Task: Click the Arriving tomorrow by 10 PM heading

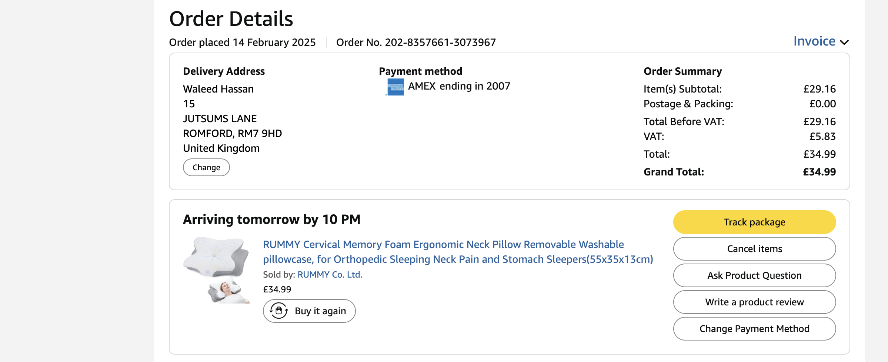Action: point(271,219)
